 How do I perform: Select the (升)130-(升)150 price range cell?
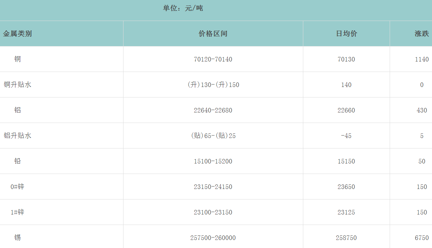(213, 85)
